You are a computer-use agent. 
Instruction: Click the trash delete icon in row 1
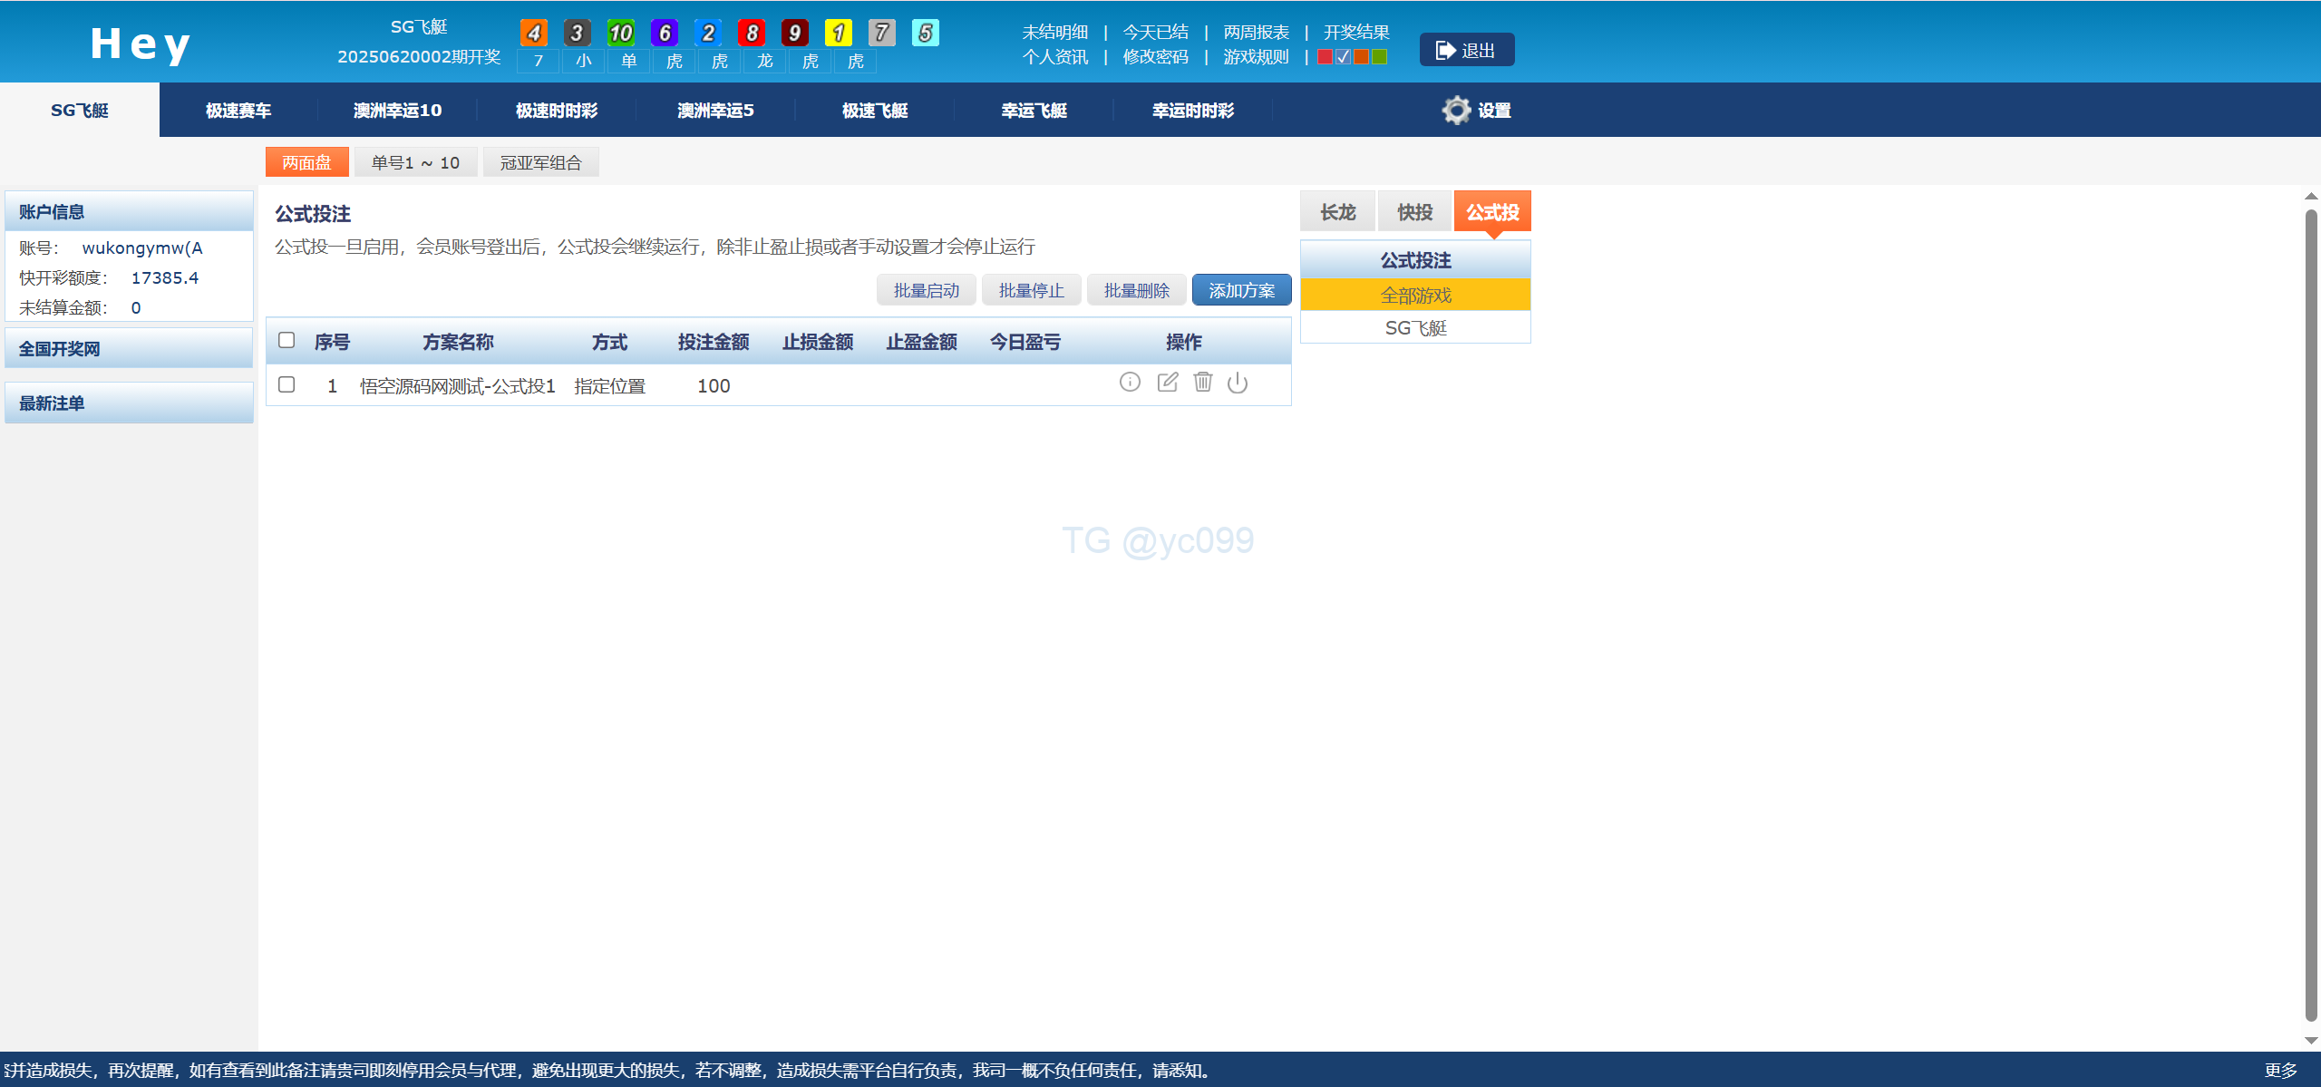1203,383
